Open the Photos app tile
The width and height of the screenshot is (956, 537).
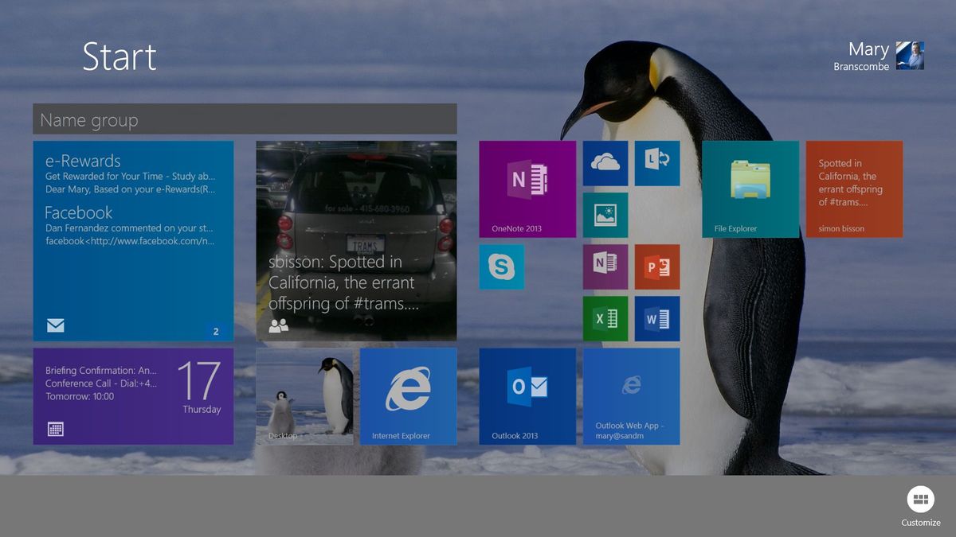(605, 215)
